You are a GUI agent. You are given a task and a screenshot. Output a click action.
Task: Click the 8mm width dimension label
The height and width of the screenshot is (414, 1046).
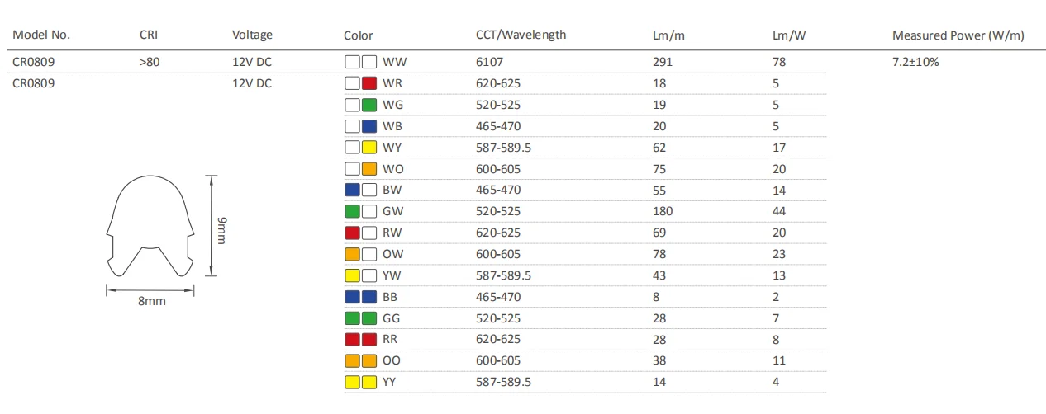coord(151,301)
